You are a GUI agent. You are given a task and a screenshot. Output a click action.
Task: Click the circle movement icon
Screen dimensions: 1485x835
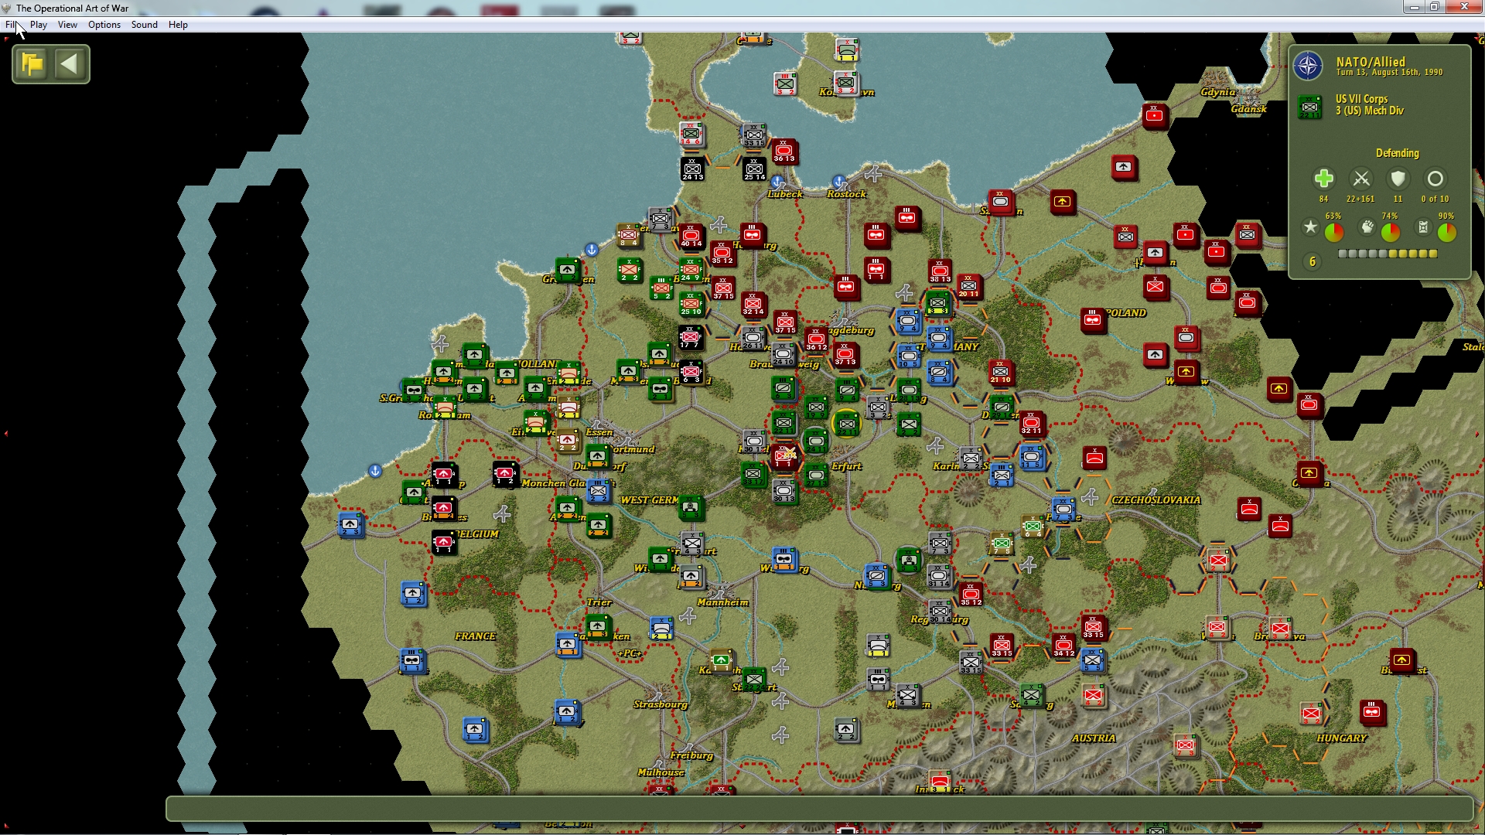click(x=1435, y=179)
